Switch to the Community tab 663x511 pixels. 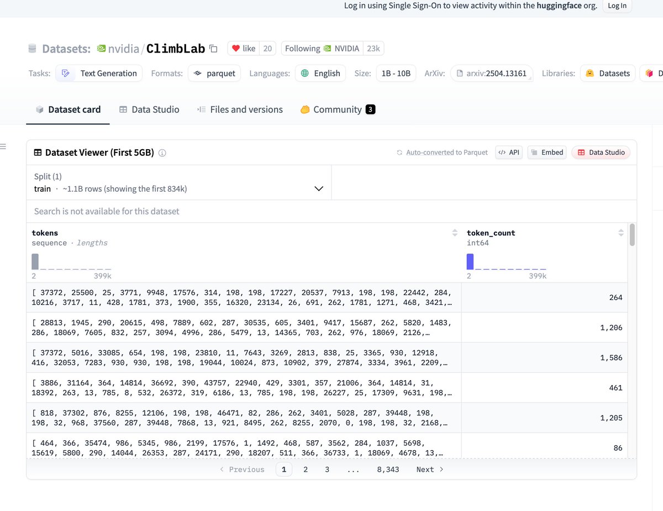(338, 109)
